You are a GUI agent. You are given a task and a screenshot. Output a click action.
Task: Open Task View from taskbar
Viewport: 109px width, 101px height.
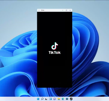point(46,99)
